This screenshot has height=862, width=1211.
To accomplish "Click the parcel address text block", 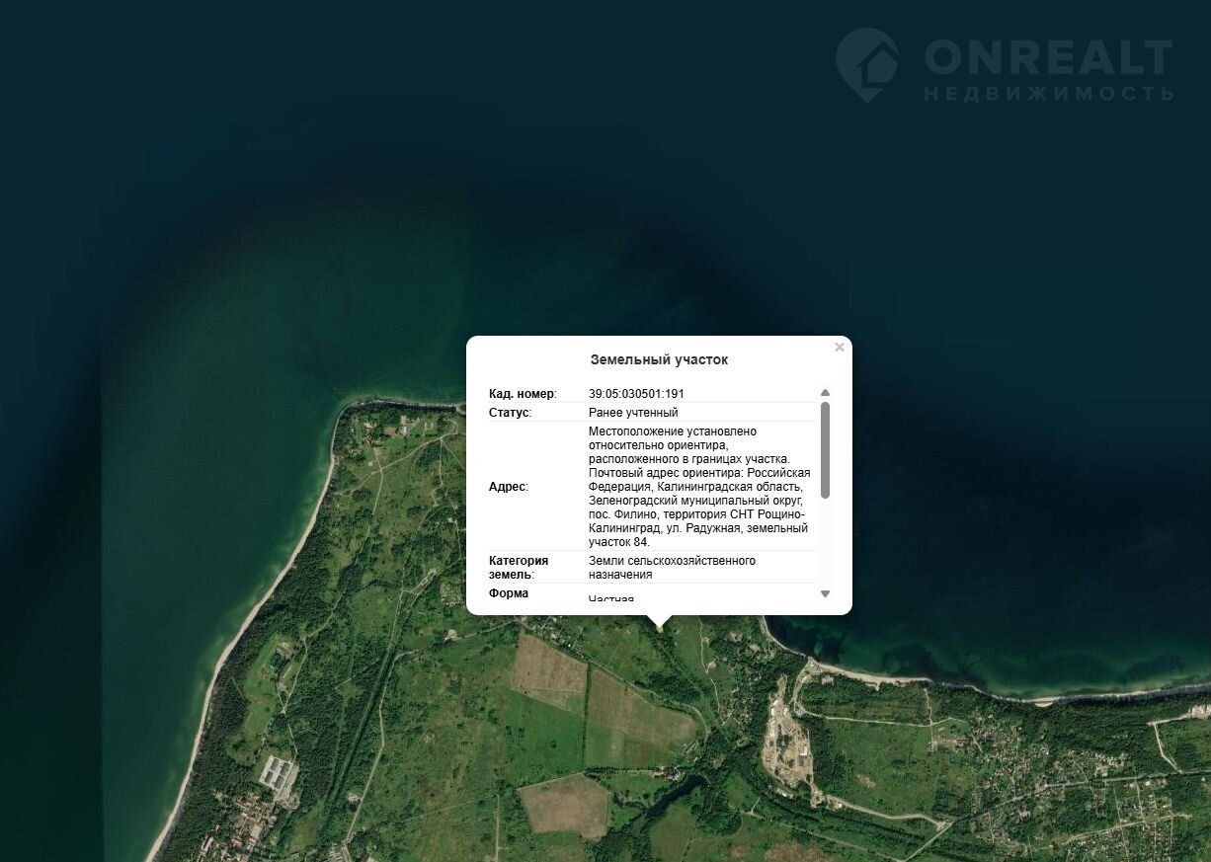I will coord(698,487).
